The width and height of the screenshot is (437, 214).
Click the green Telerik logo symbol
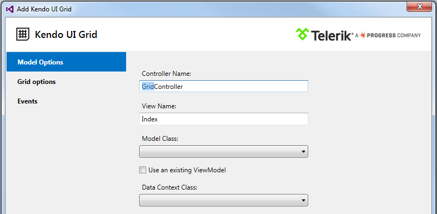(x=302, y=34)
